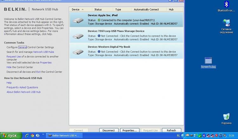The width and height of the screenshot is (238, 139).
Task: Launch Internet Explorer from quick launch
Action: click(x=27, y=136)
